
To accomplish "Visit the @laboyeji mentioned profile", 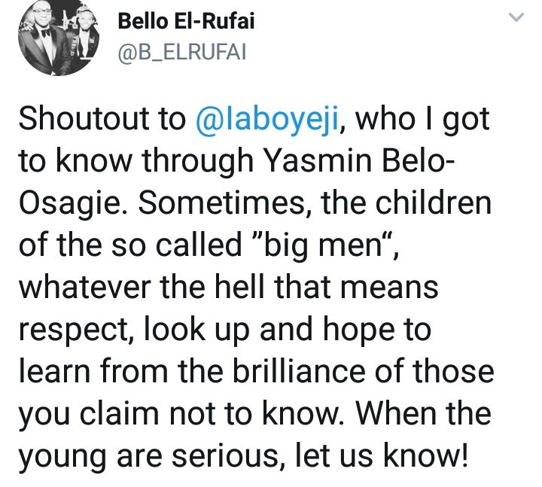I will tap(266, 119).
